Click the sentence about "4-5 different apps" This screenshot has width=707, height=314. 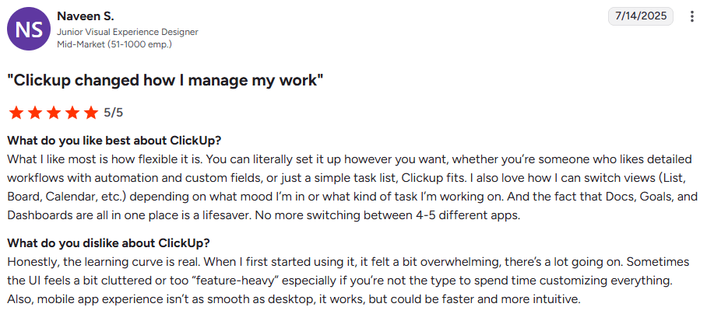(x=389, y=215)
